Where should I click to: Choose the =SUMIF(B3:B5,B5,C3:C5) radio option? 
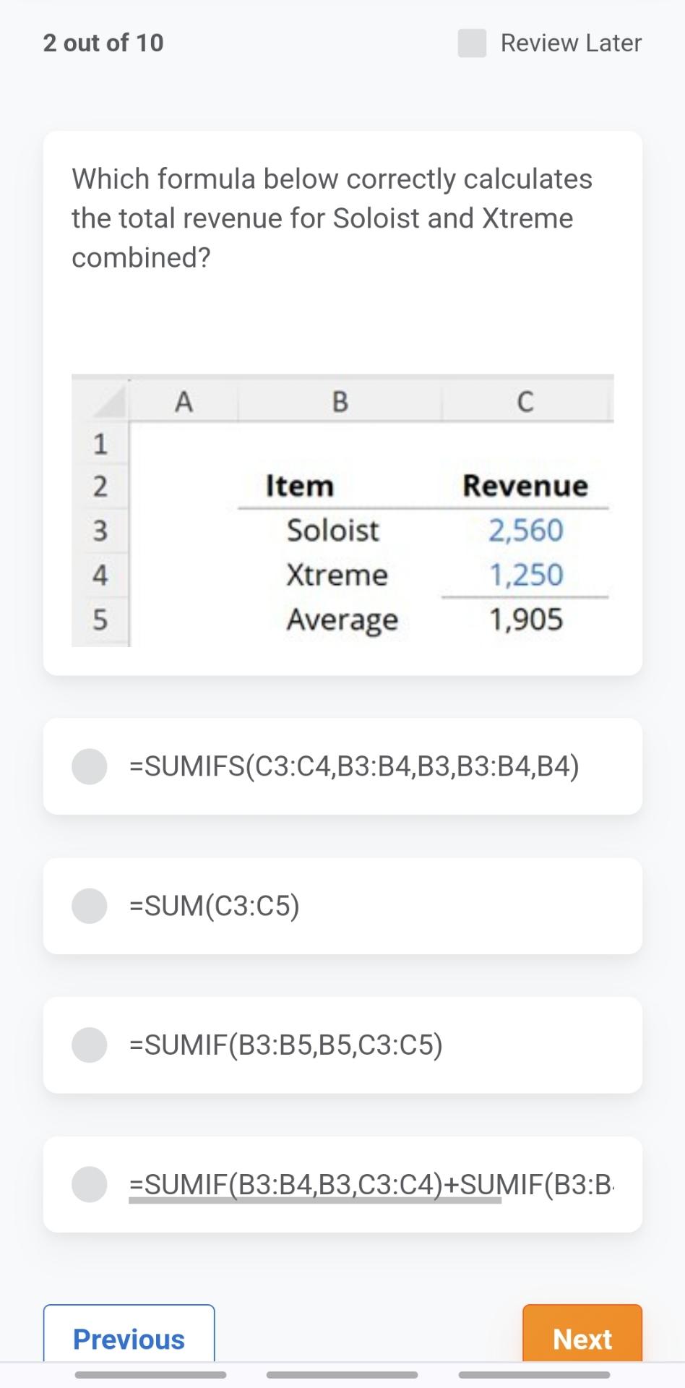[x=90, y=1045]
